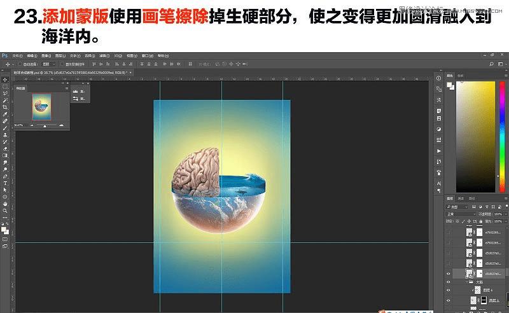
Task: Pick a color in the yellow color field
Action: click(475, 136)
